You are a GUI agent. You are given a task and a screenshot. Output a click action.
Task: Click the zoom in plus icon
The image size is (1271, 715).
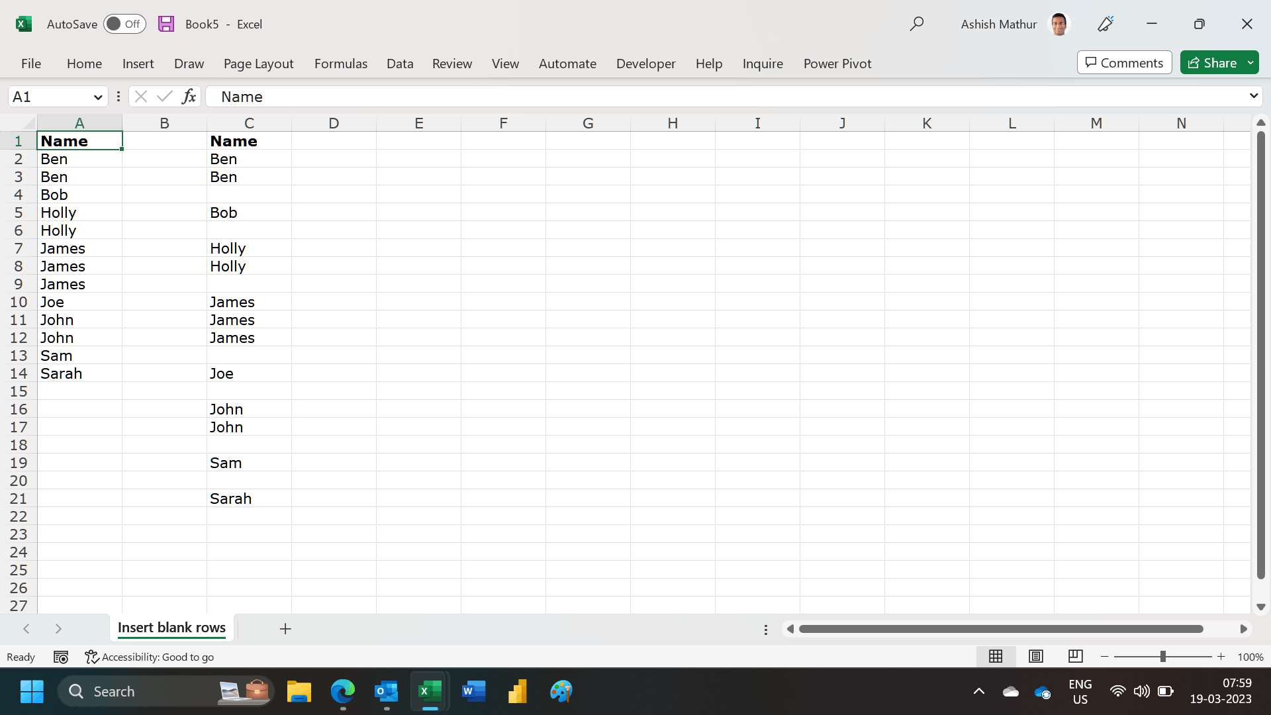point(1221,657)
